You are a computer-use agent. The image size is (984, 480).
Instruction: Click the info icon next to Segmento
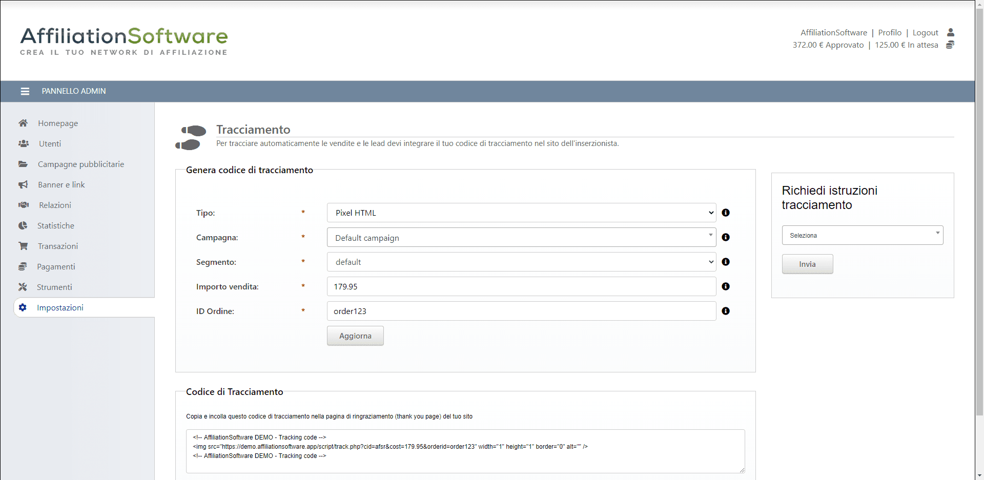726,262
